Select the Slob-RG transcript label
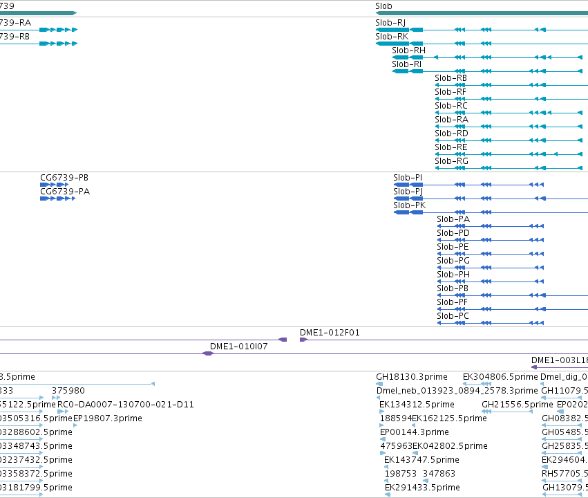The height and width of the screenshot is (498, 588). 451,161
